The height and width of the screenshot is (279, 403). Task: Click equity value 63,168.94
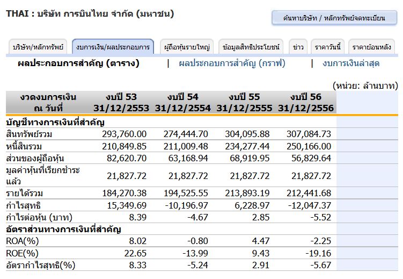[188, 158]
